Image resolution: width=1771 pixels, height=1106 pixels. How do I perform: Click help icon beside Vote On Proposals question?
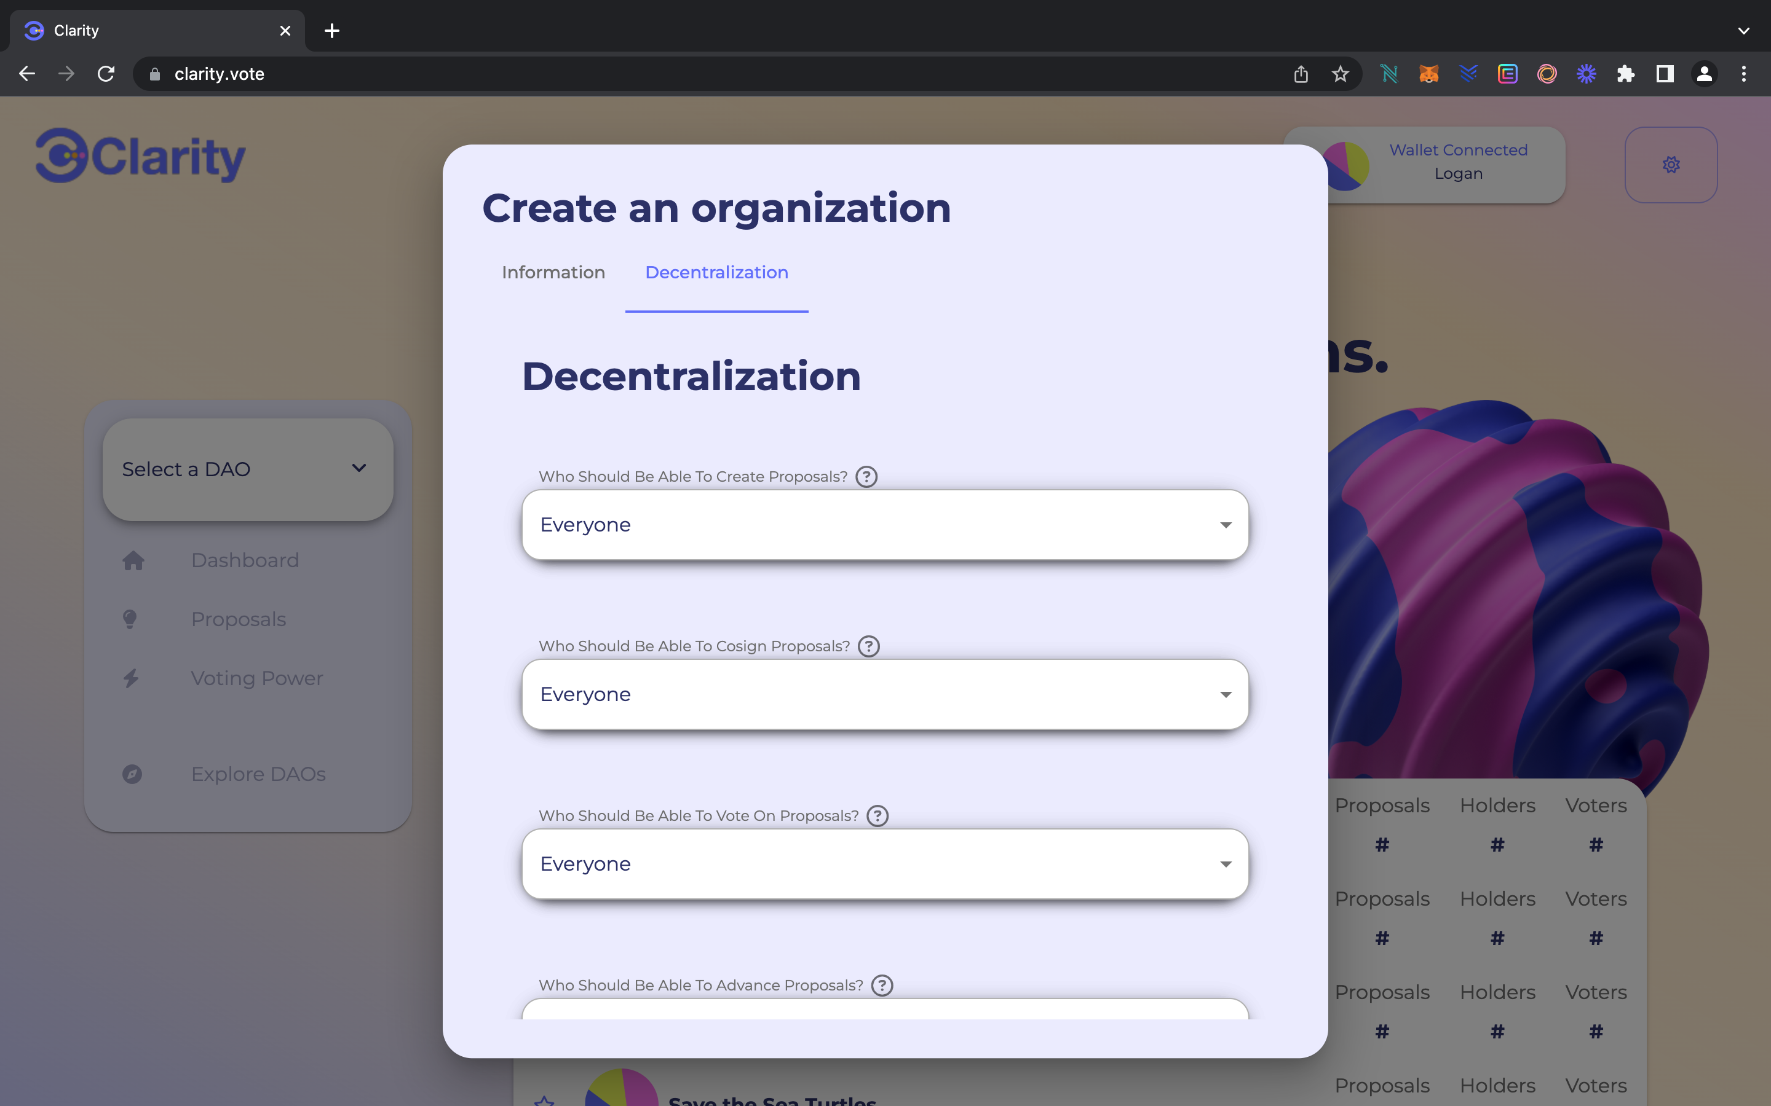pos(878,815)
